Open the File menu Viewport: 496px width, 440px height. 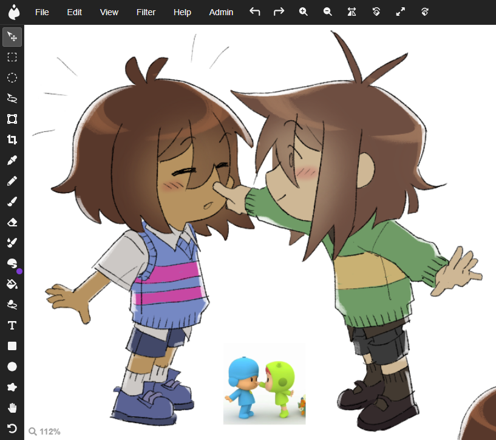tap(42, 12)
